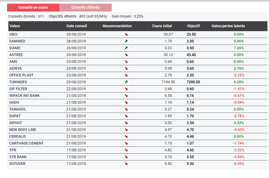
Task: Select the CARTHAGE CEMENT name
Action: [26, 143]
